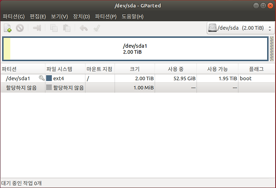
Task: Click the 1.00 MiB size cell
Action: tap(135, 87)
